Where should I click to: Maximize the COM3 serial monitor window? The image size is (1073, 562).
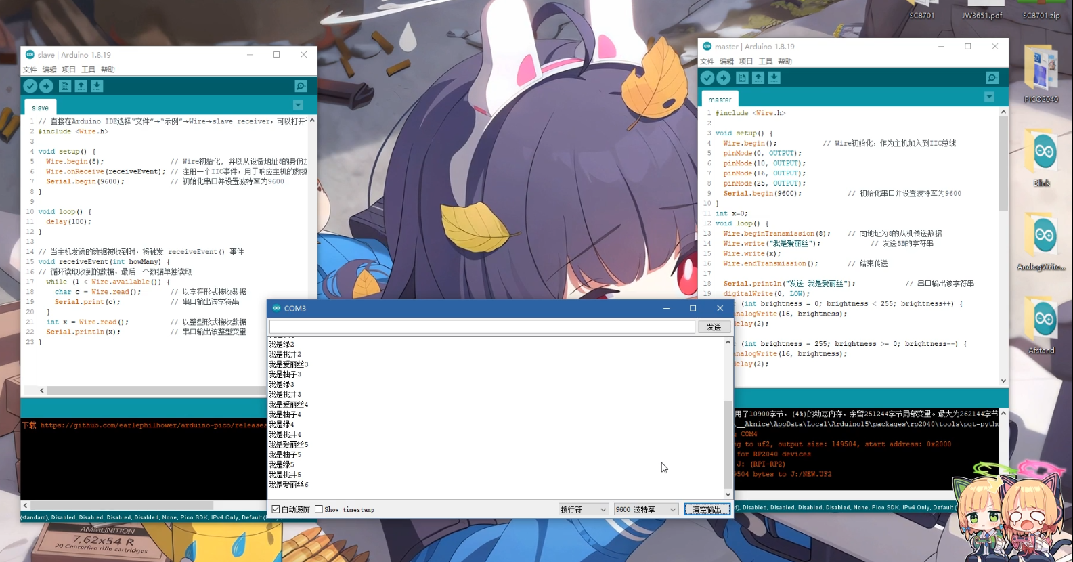coord(693,308)
